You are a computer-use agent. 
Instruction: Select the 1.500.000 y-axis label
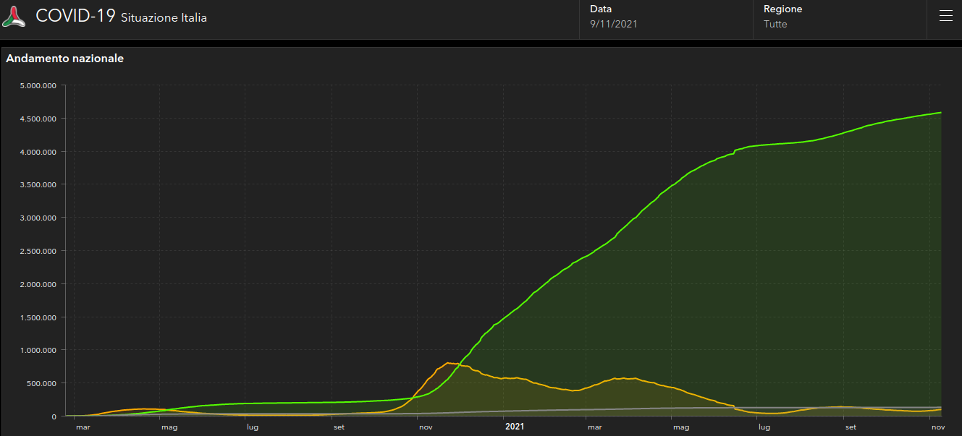(39, 317)
